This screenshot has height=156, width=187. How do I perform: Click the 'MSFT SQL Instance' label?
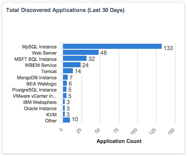tap(36, 59)
